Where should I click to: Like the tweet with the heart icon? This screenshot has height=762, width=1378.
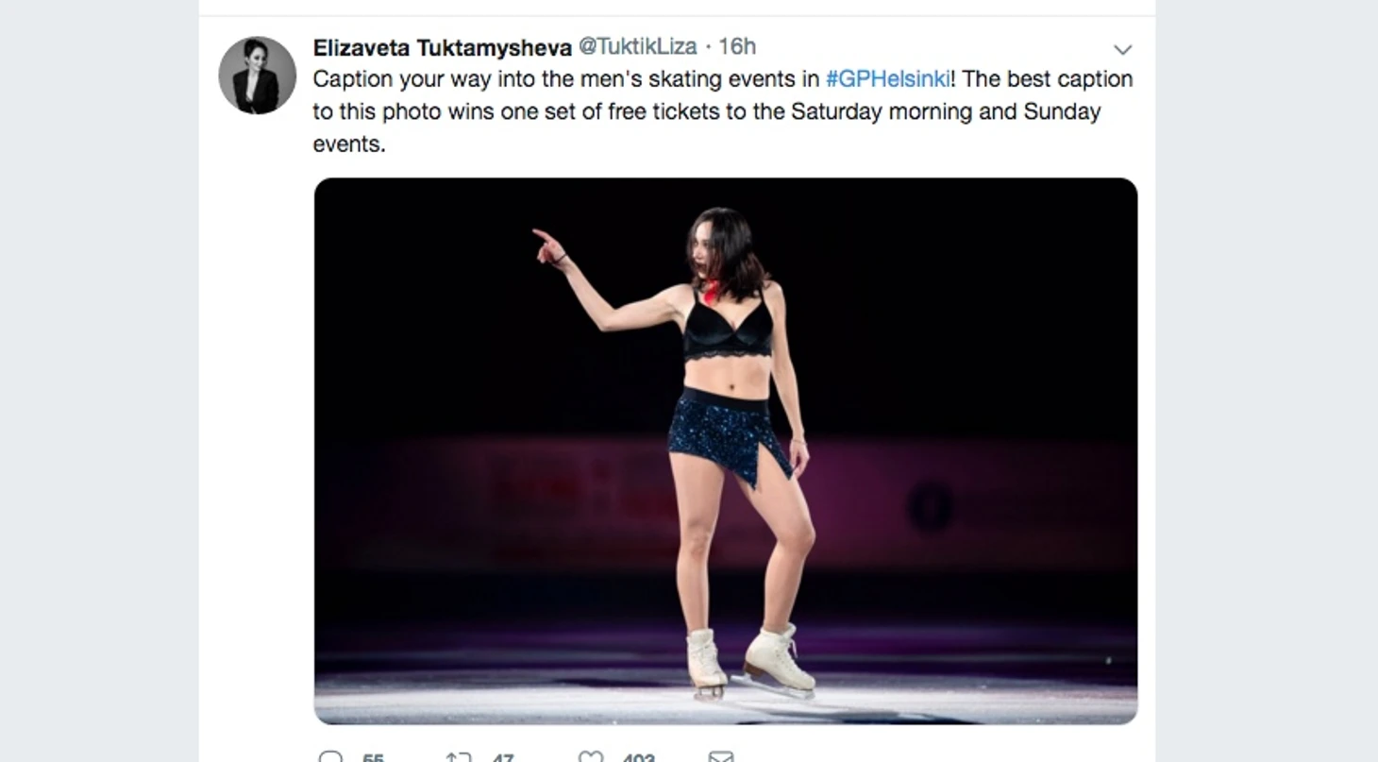(x=591, y=757)
